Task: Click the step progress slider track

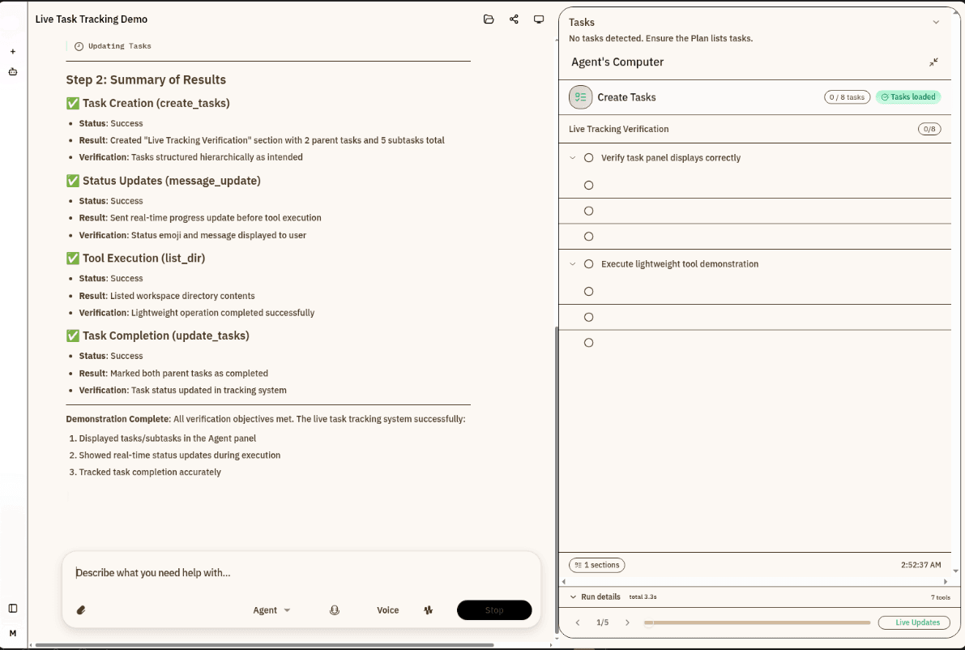Action: tap(758, 622)
